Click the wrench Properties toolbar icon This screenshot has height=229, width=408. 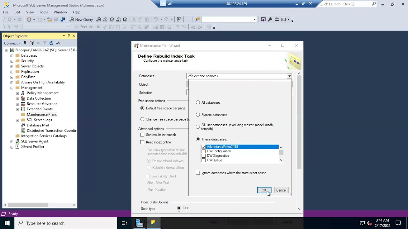coord(270,19)
